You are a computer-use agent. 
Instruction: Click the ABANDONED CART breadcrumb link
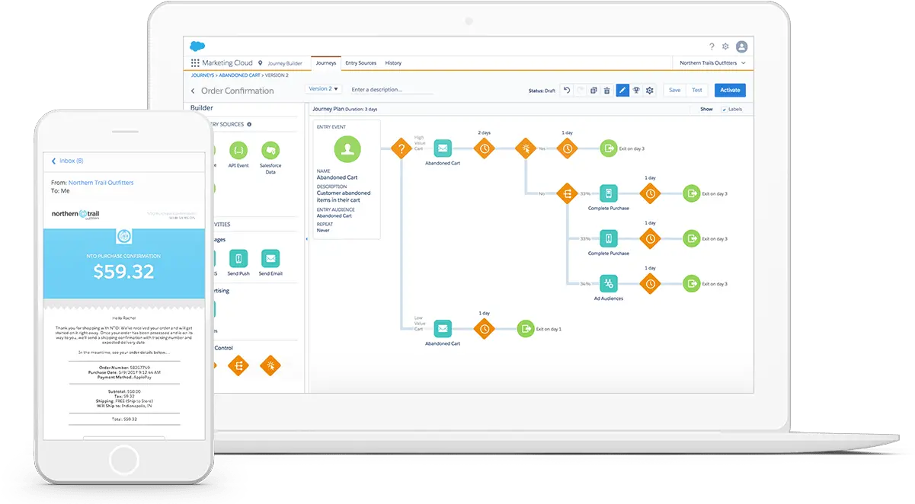239,76
